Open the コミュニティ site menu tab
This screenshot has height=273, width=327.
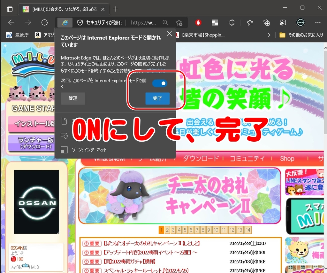click(247, 159)
